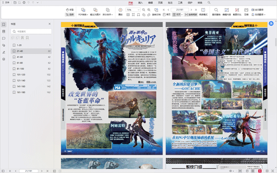Go to previous page in ribbon
277x173 pixels.
(x=168, y=10)
